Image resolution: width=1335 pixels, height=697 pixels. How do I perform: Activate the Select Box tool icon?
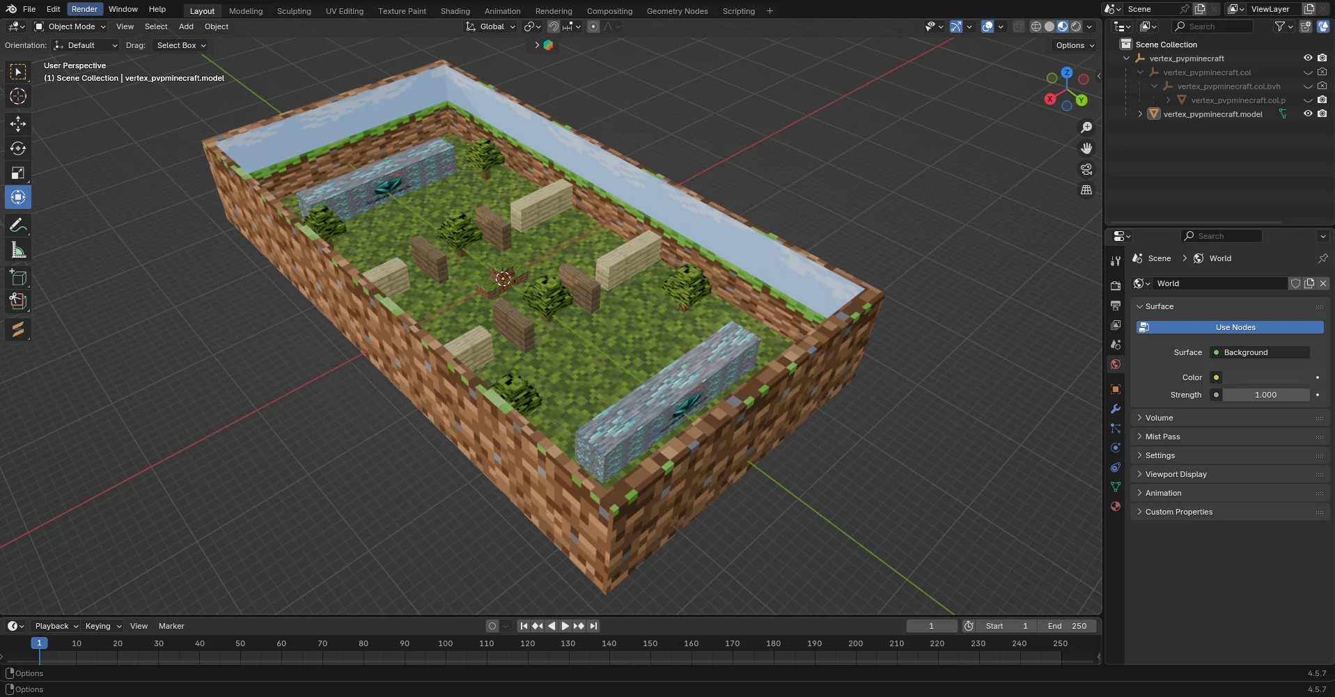[x=18, y=72]
